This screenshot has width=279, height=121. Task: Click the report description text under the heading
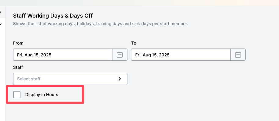point(101,24)
